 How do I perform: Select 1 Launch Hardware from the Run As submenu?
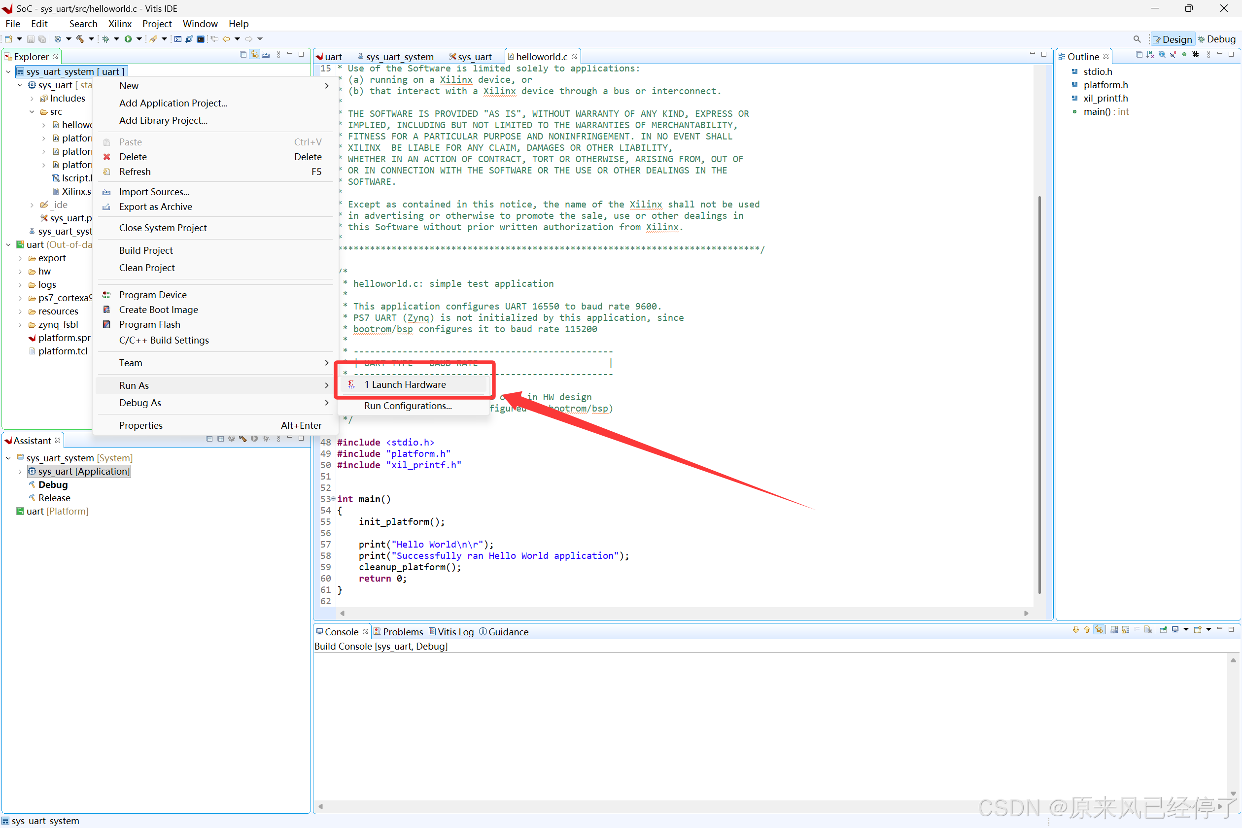405,384
